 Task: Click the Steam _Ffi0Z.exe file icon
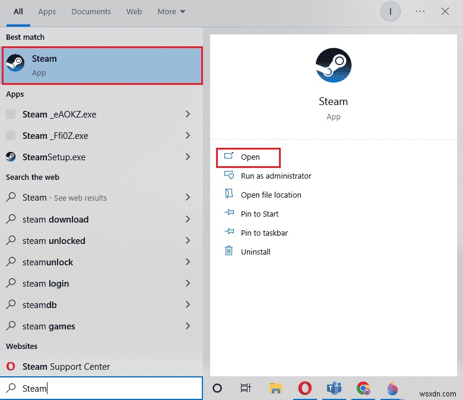[11, 135]
